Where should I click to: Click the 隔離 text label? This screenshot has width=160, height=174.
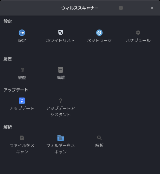[x=61, y=77]
